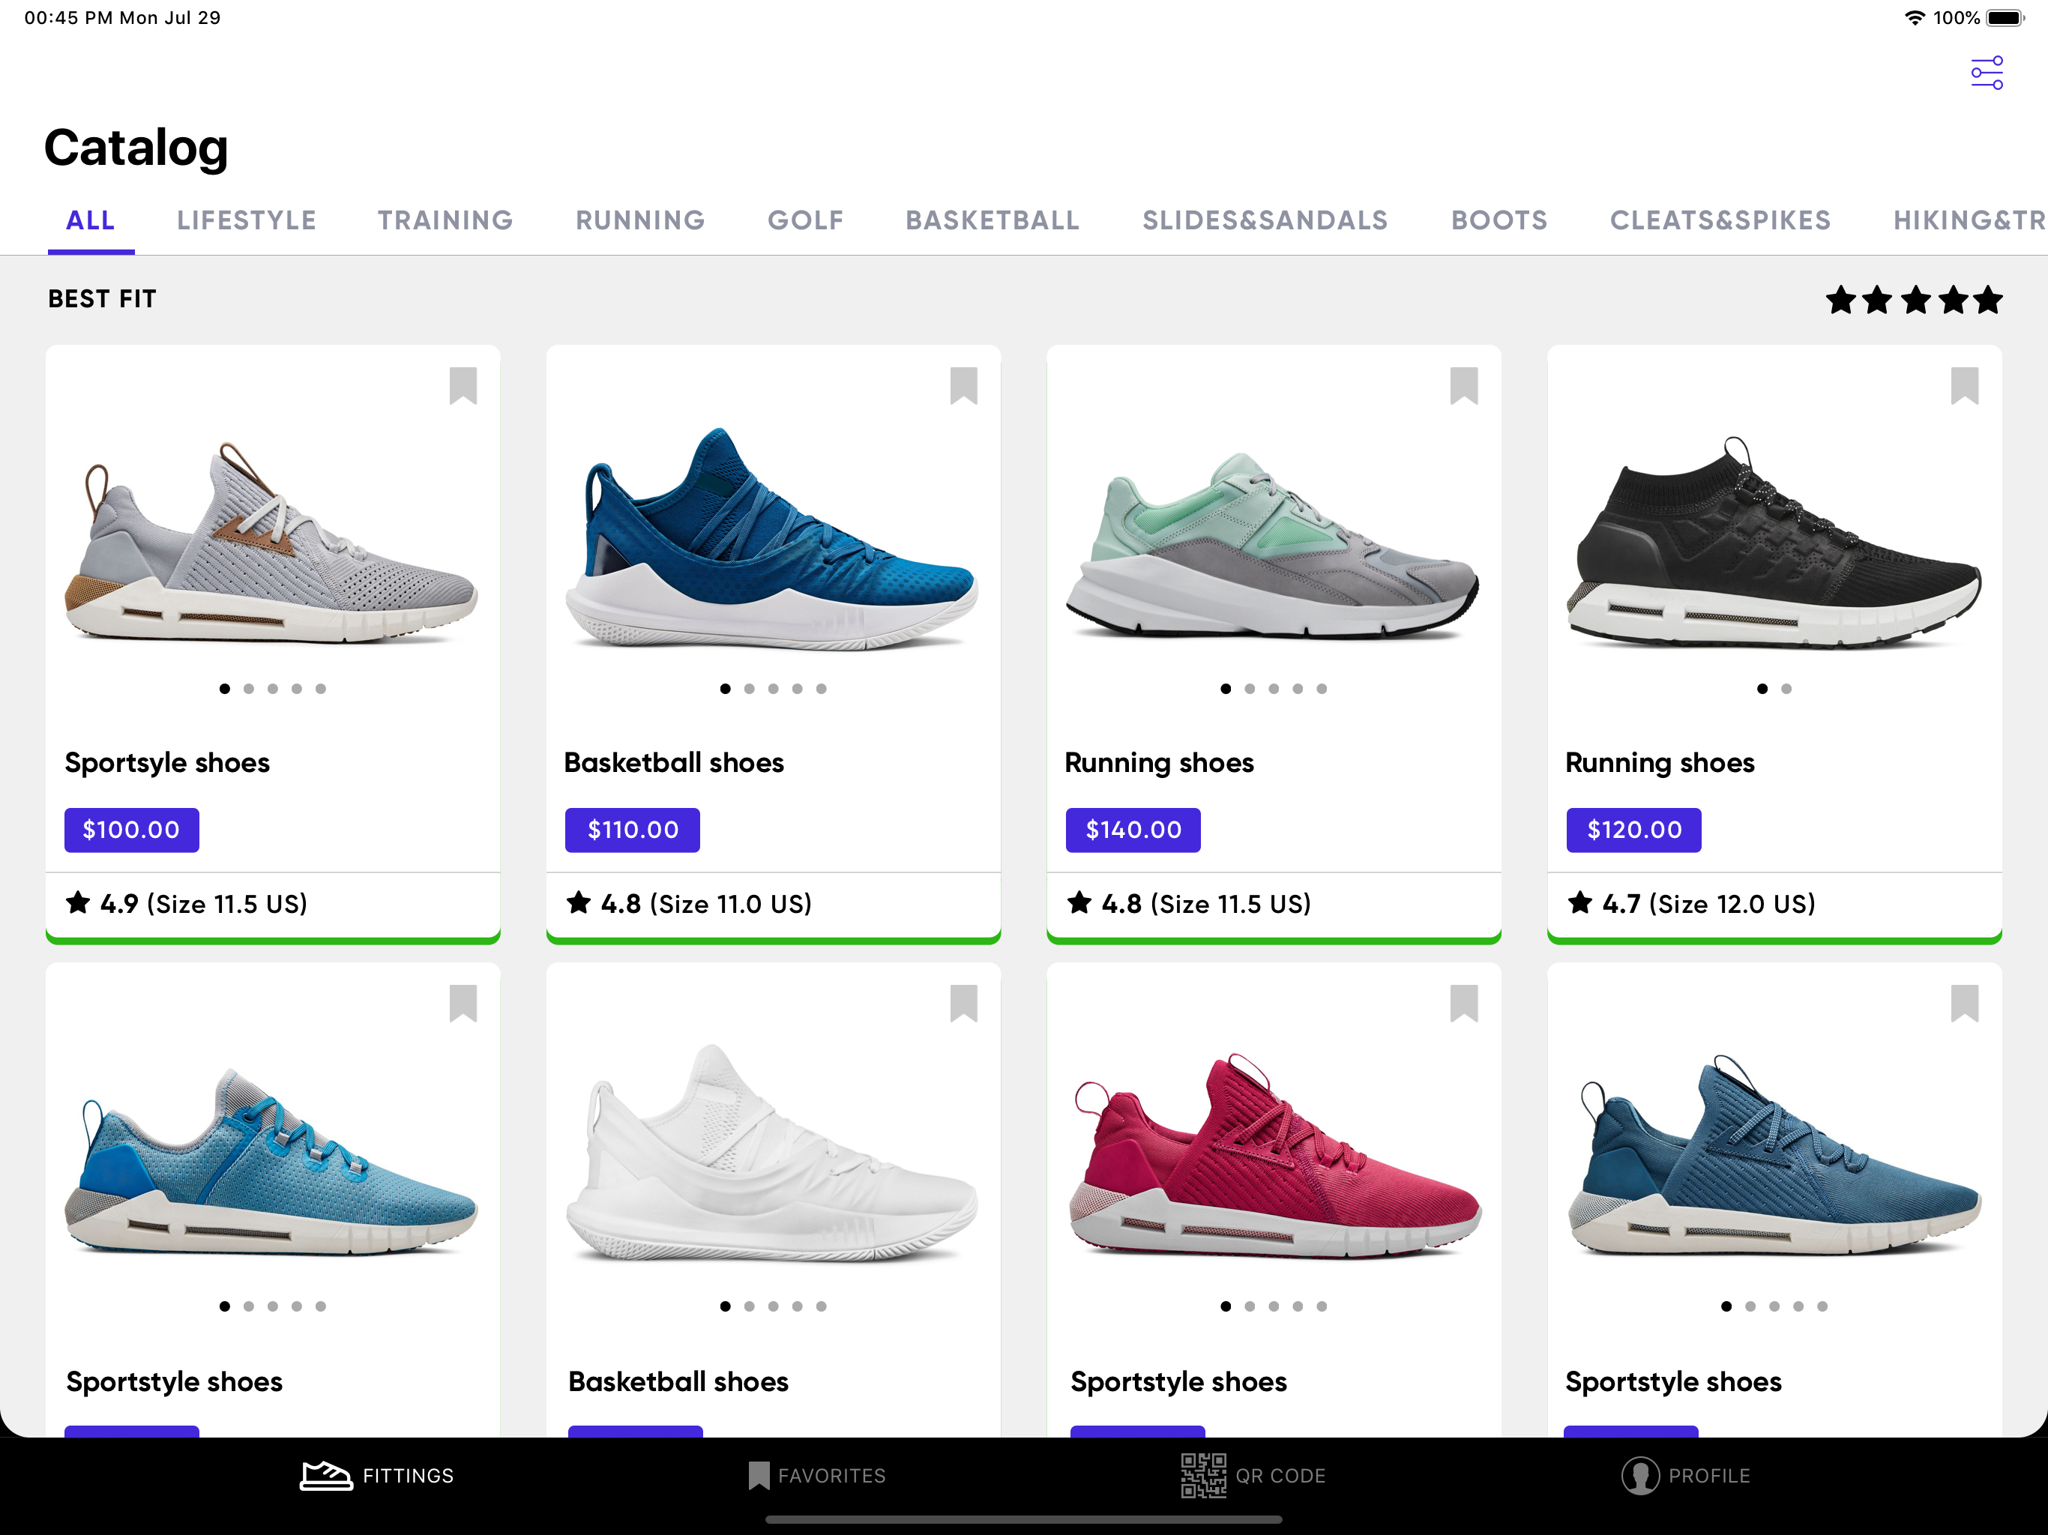Tap the $110.00 price button

[633, 830]
